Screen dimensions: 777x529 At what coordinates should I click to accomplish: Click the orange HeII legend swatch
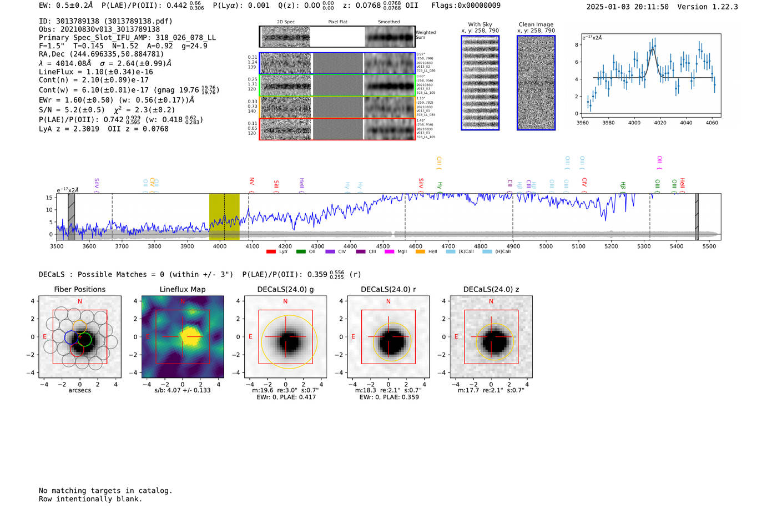point(421,252)
